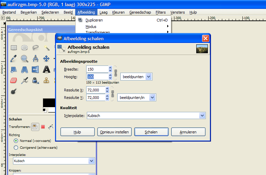266x175 pixels.
Task: Select the Color Picker eyedropper tool
Action: 14,59
